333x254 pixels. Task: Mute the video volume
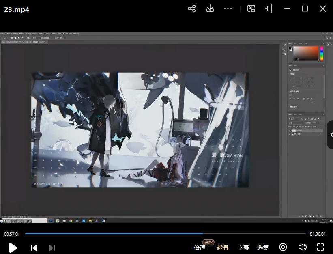point(302,248)
